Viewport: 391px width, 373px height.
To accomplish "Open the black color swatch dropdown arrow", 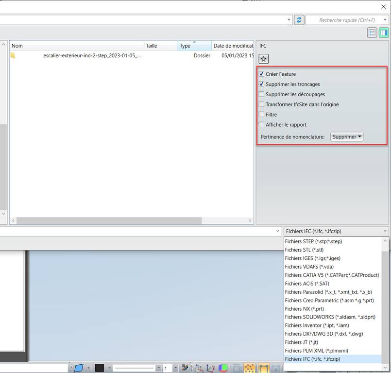I will [109, 368].
